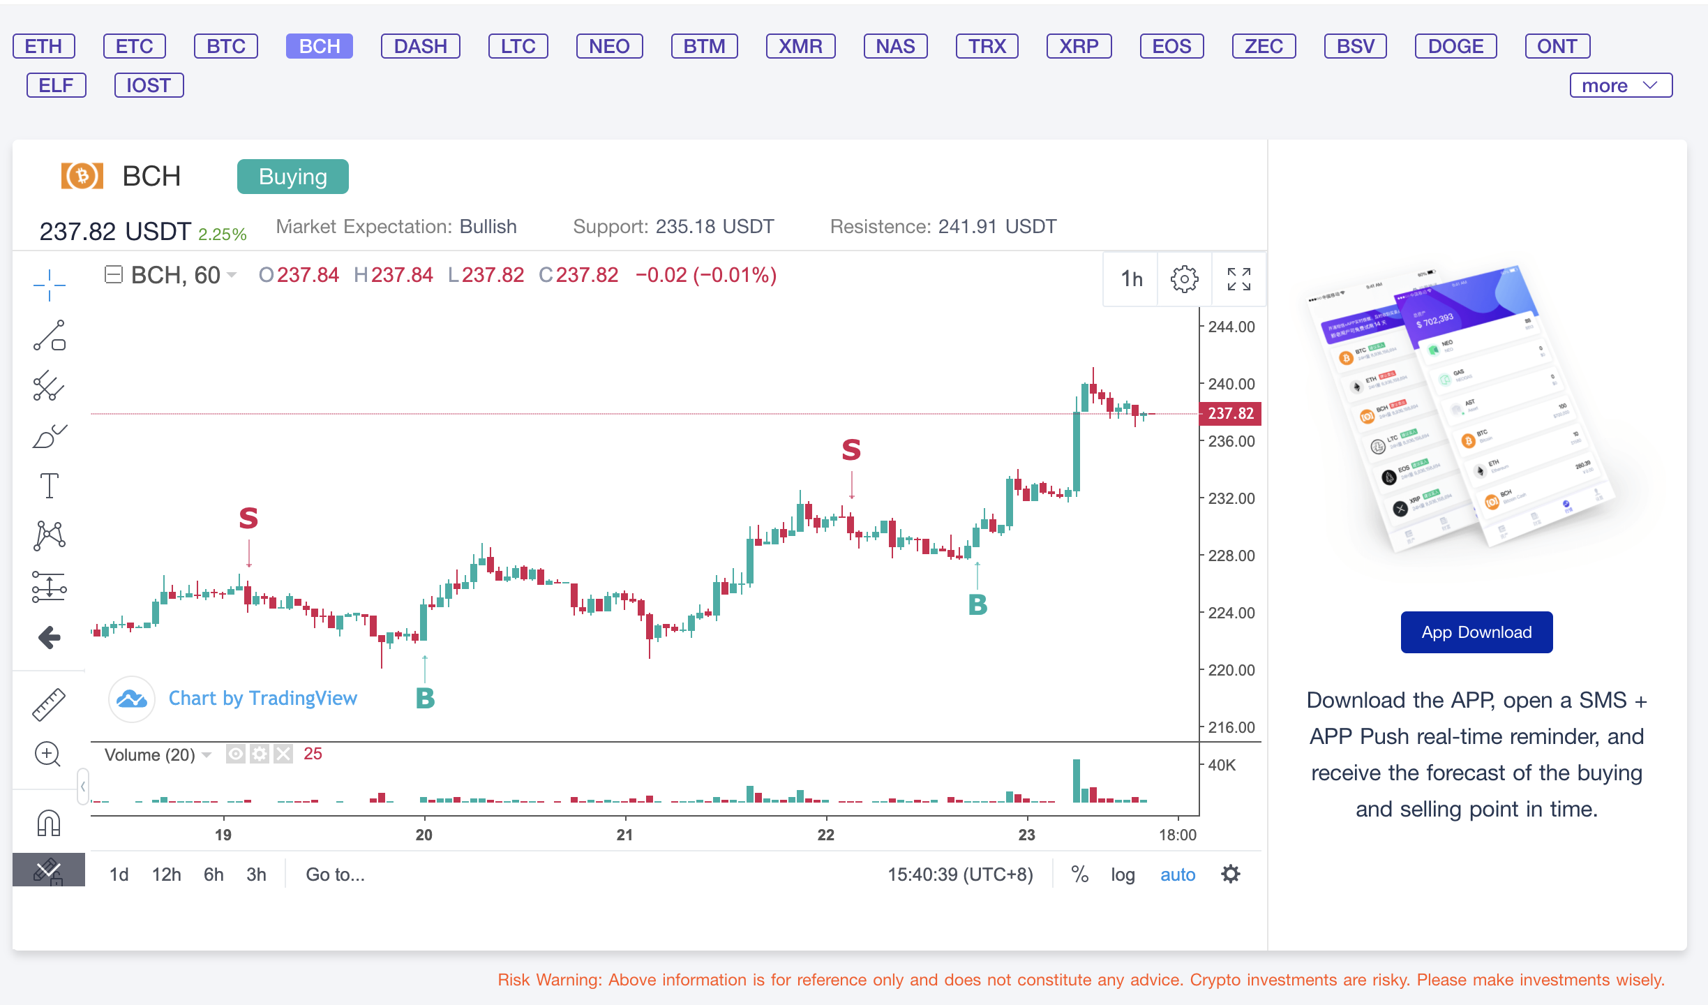Expand the more coins dropdown
Screen dimensions: 1708x1005
(1621, 85)
